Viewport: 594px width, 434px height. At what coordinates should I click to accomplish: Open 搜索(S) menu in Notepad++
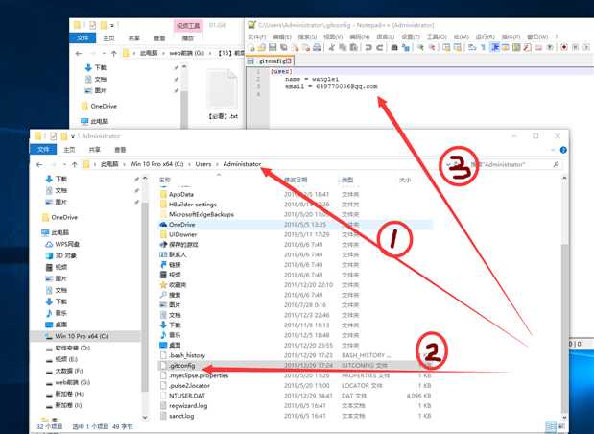(307, 37)
